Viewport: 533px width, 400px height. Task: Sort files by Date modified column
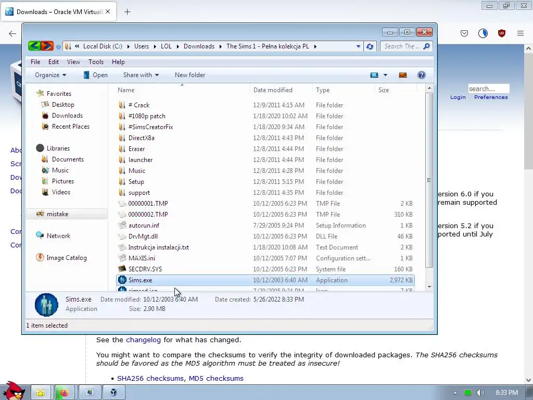(281, 90)
